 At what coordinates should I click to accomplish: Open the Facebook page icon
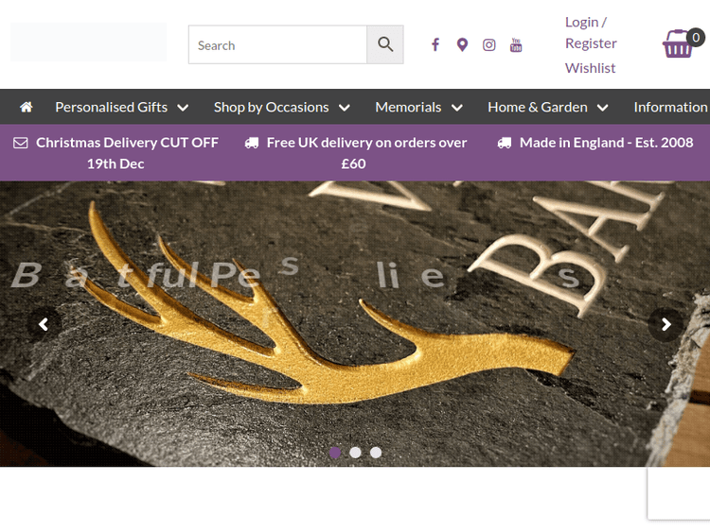tap(435, 44)
